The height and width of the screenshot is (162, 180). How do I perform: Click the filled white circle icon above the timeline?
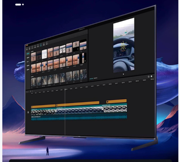point(151,76)
